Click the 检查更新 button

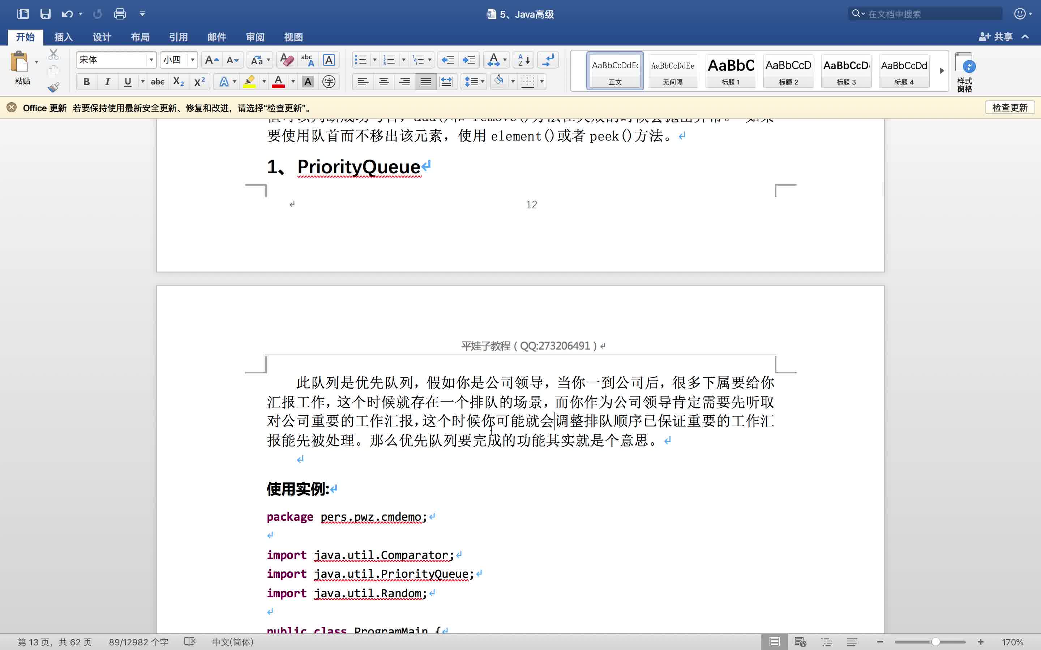pos(1010,108)
